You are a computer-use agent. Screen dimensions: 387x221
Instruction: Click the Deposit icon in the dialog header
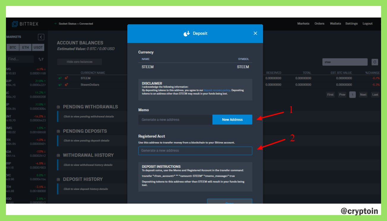(187, 34)
